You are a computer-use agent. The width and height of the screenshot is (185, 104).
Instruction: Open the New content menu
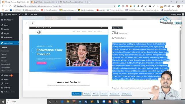tap(34, 14)
